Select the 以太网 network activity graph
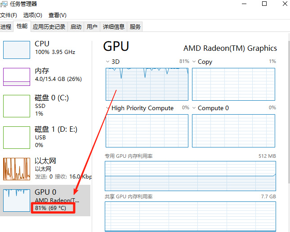 pyautogui.click(x=17, y=169)
